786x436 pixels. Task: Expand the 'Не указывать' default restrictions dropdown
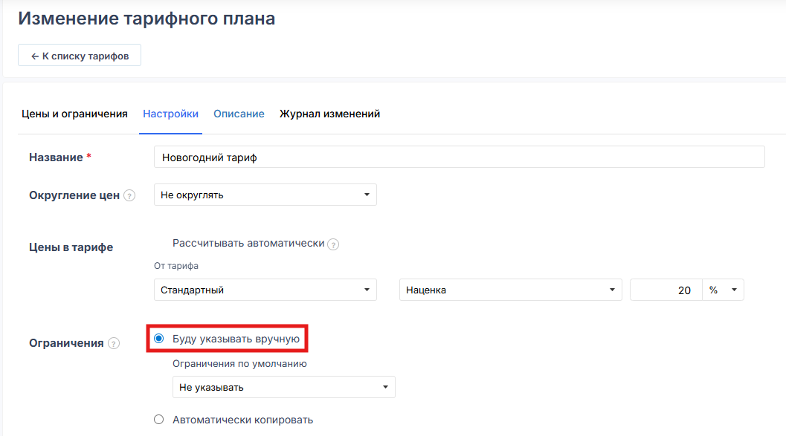coord(283,387)
